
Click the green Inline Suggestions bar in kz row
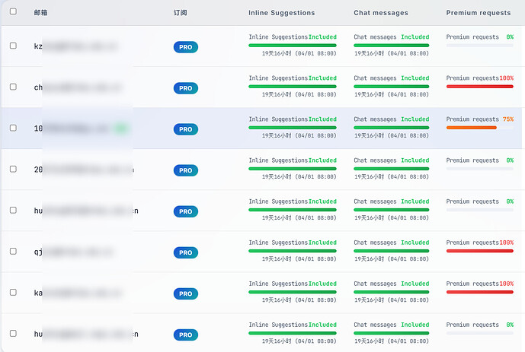[293, 46]
